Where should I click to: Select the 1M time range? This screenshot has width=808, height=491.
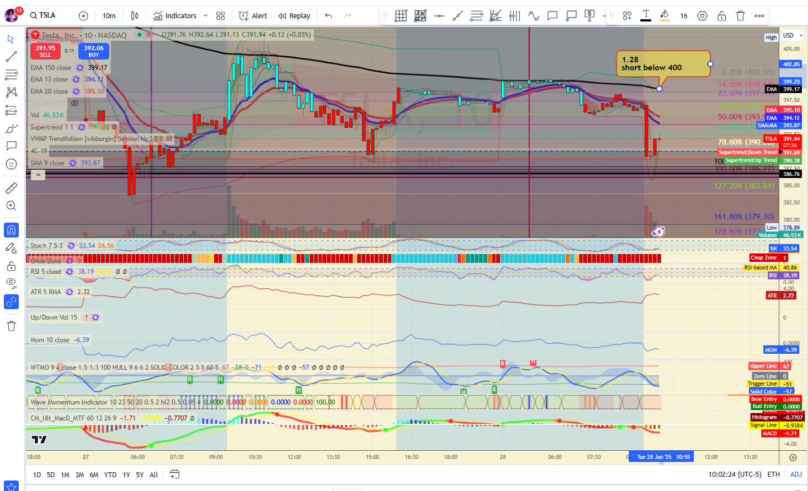point(65,474)
